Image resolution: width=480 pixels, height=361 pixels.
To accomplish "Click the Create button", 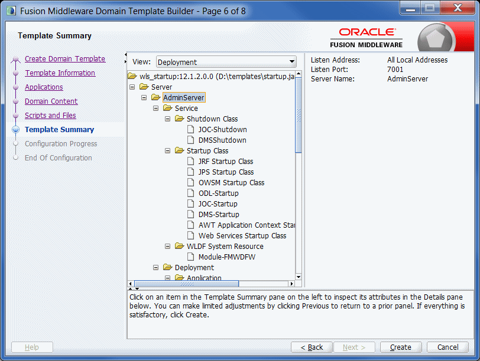I will click(401, 347).
